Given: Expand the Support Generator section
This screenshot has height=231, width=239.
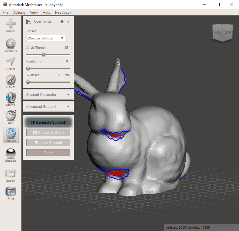Looking at the screenshot, I should click(48, 94).
